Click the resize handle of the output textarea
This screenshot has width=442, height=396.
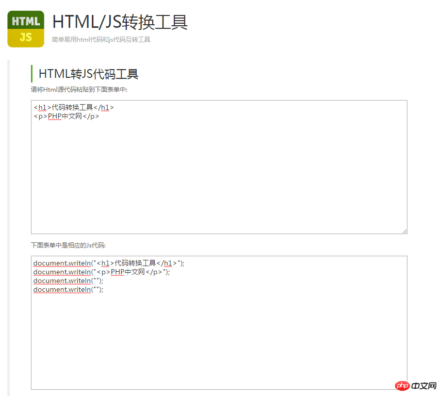tap(405, 387)
